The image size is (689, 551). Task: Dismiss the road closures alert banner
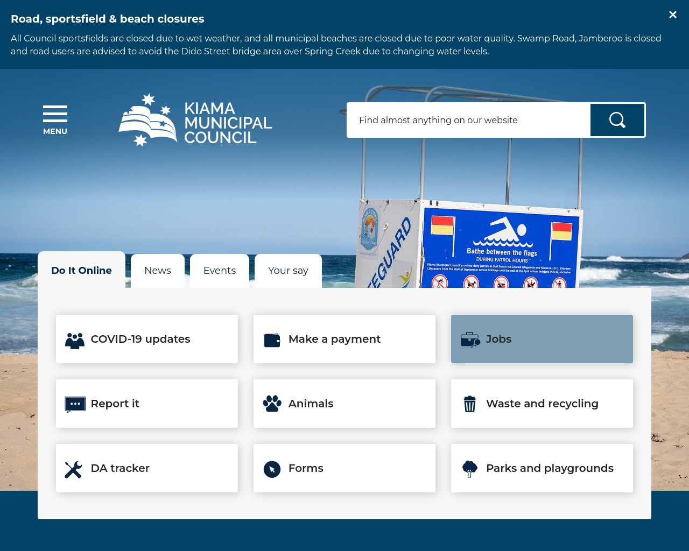point(672,15)
